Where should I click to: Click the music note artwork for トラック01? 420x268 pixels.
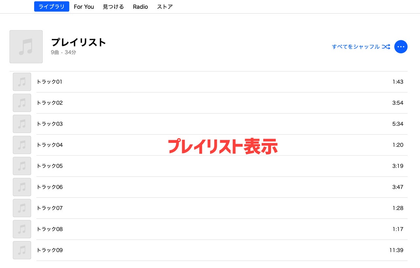tap(22, 82)
